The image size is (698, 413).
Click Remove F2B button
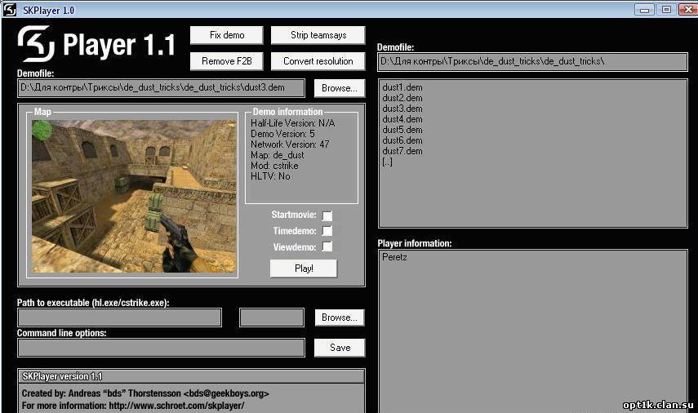point(227,61)
